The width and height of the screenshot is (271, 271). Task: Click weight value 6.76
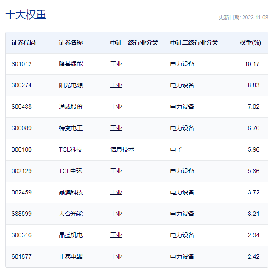[253, 128]
